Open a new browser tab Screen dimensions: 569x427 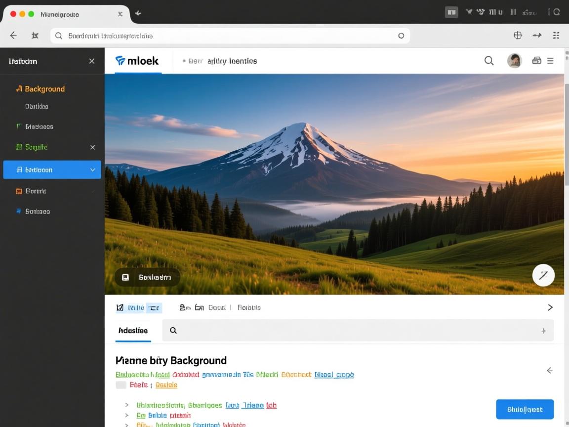point(138,13)
